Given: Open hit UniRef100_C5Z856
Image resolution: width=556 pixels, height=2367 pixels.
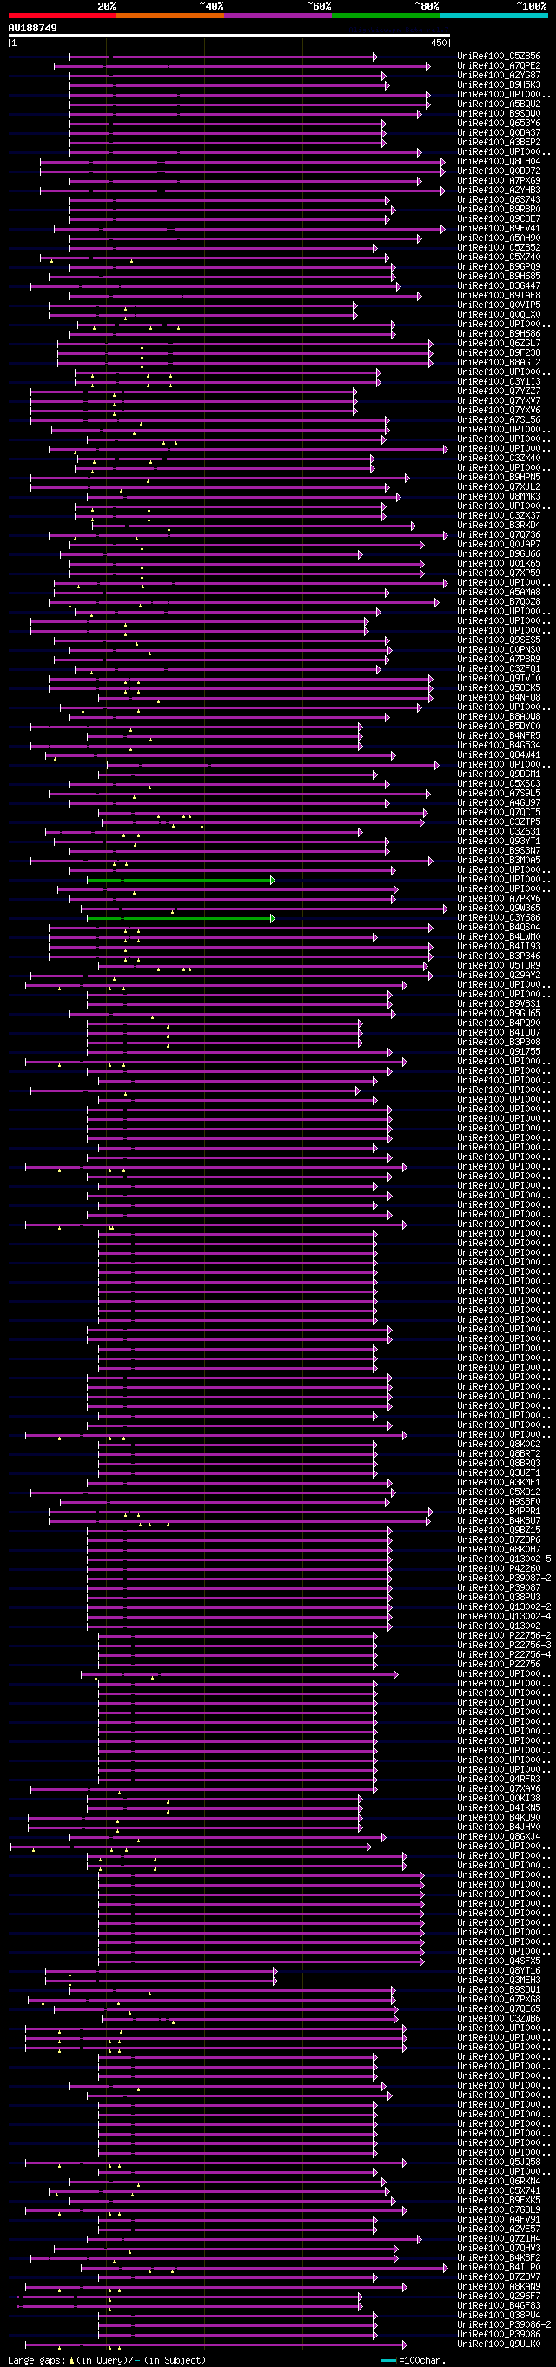Looking at the screenshot, I should (x=500, y=57).
